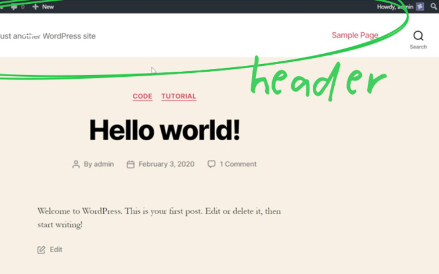Go to the Sample Page link
Screen dimensions: 439x274
click(355, 35)
